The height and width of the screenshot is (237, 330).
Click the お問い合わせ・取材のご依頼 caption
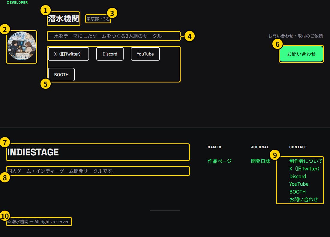295,36
